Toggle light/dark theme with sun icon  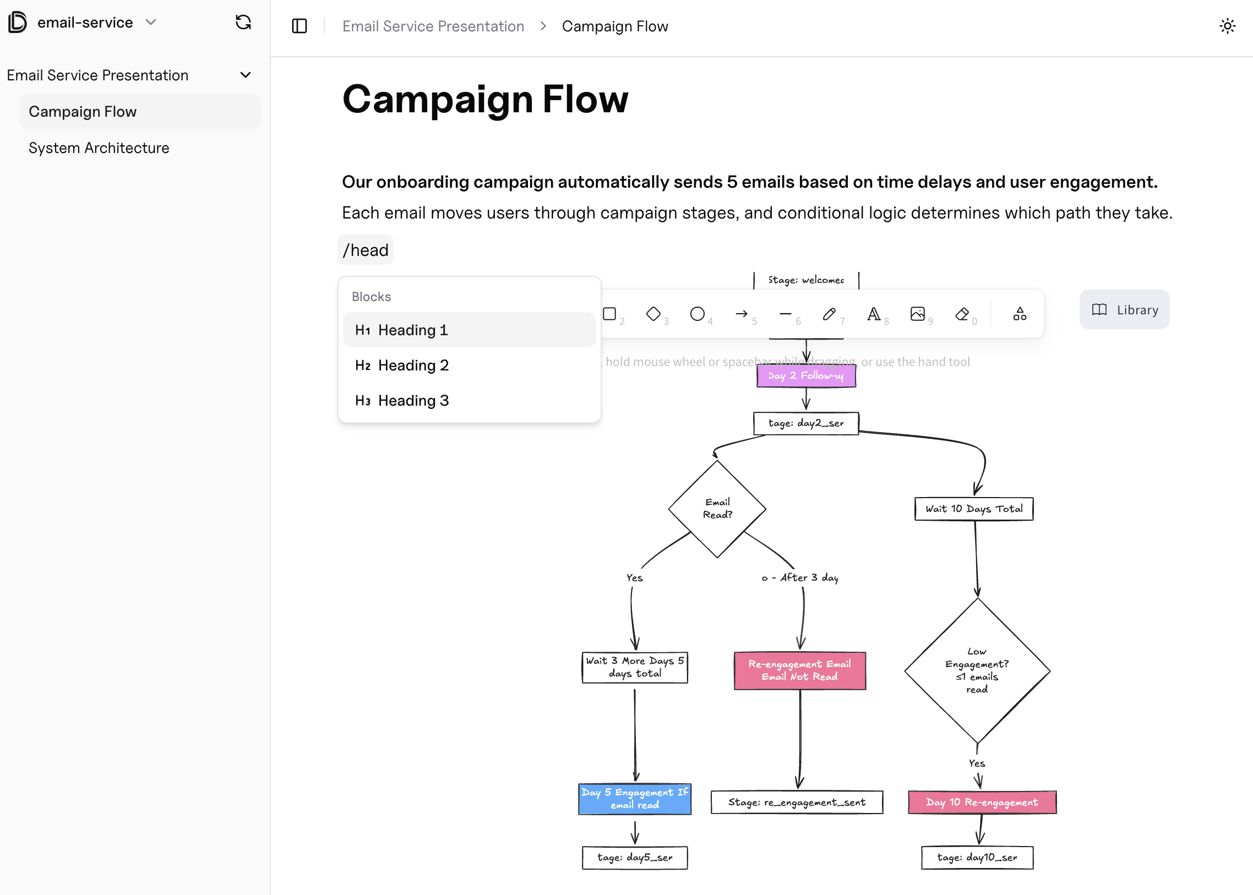pyautogui.click(x=1227, y=26)
